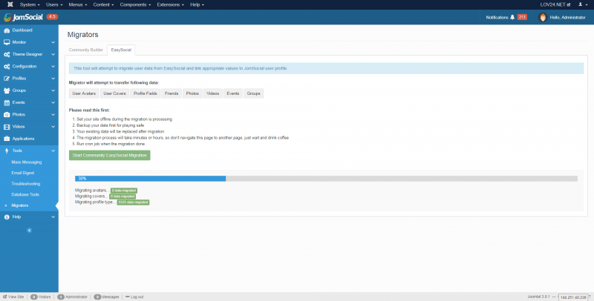Click the Monitor screen icon
Image resolution: width=594 pixels, height=301 pixels.
[7, 42]
